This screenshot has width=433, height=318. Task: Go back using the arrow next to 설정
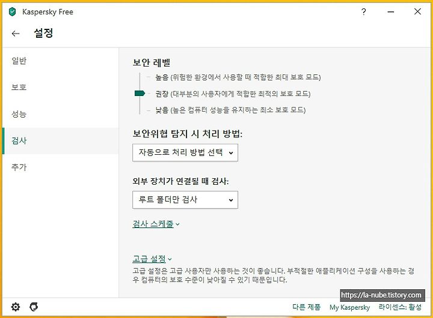click(16, 34)
